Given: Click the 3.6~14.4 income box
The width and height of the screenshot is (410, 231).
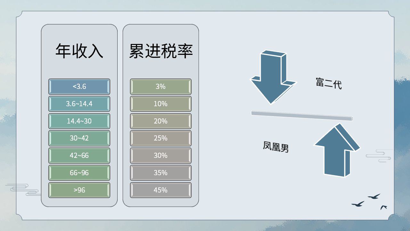Looking at the screenshot, I should point(79,104).
